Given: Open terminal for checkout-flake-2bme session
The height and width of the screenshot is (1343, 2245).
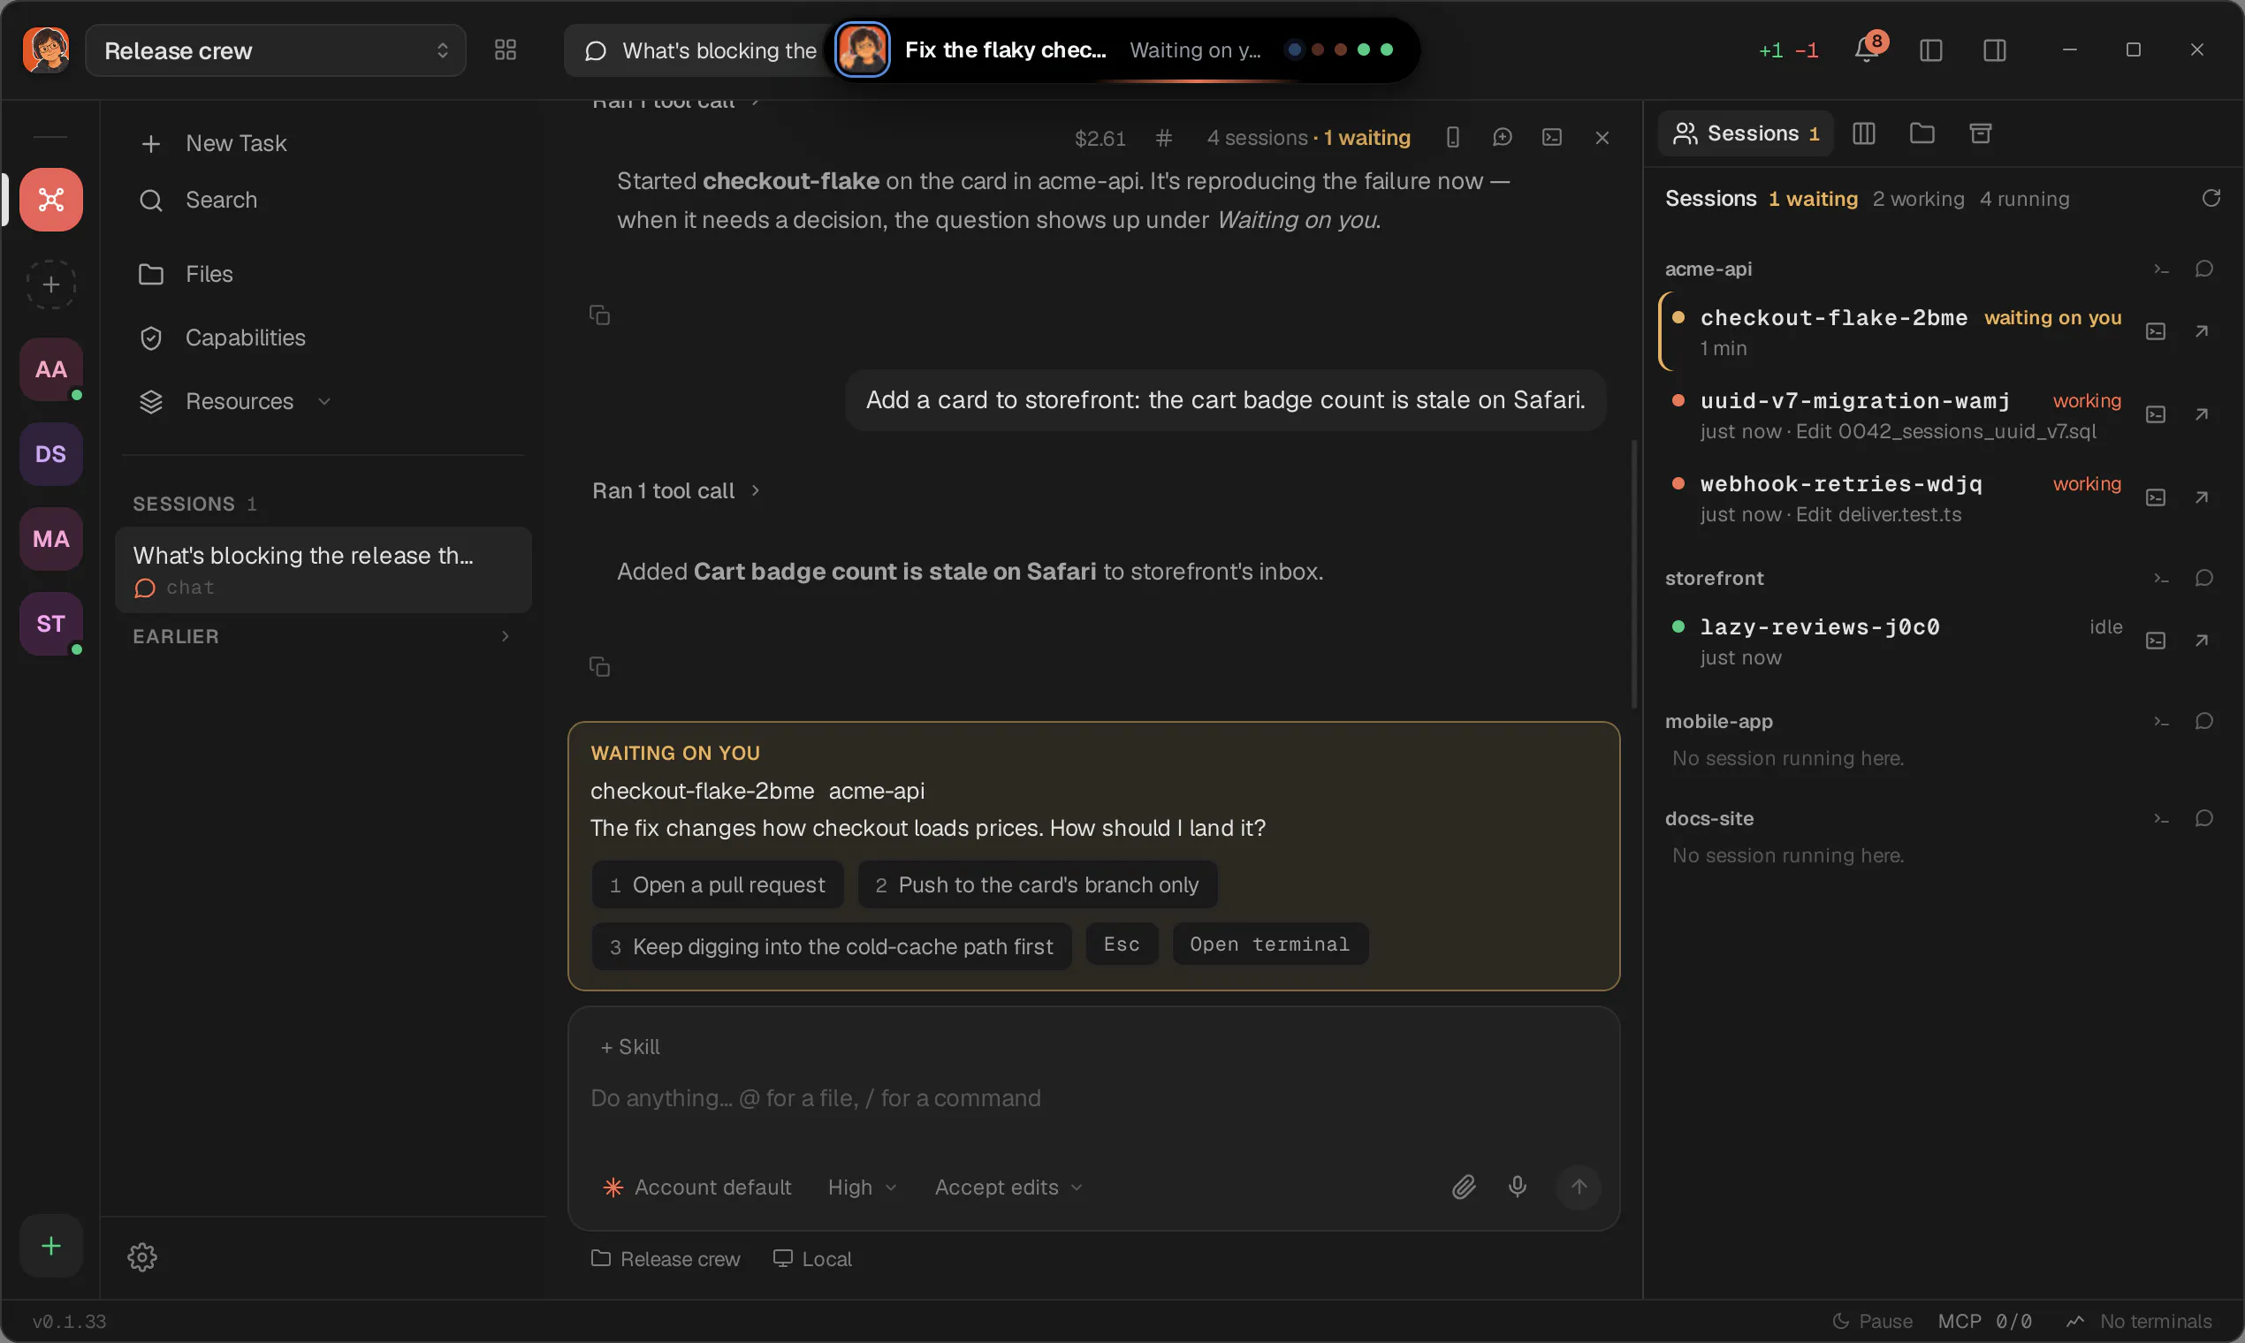Looking at the screenshot, I should [x=2156, y=331].
